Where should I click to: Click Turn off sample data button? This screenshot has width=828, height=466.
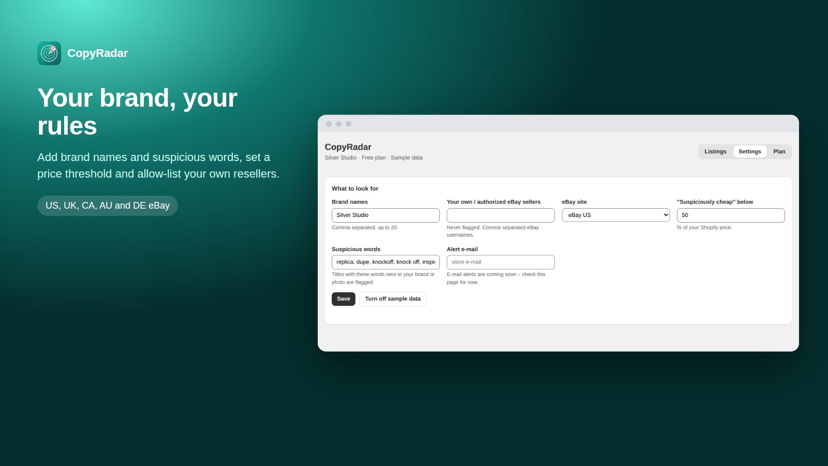(x=393, y=299)
